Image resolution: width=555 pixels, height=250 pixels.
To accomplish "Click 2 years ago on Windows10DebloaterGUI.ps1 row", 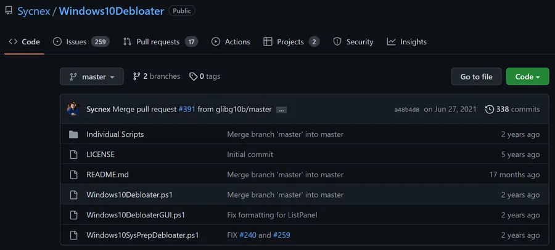I will tap(520, 215).
